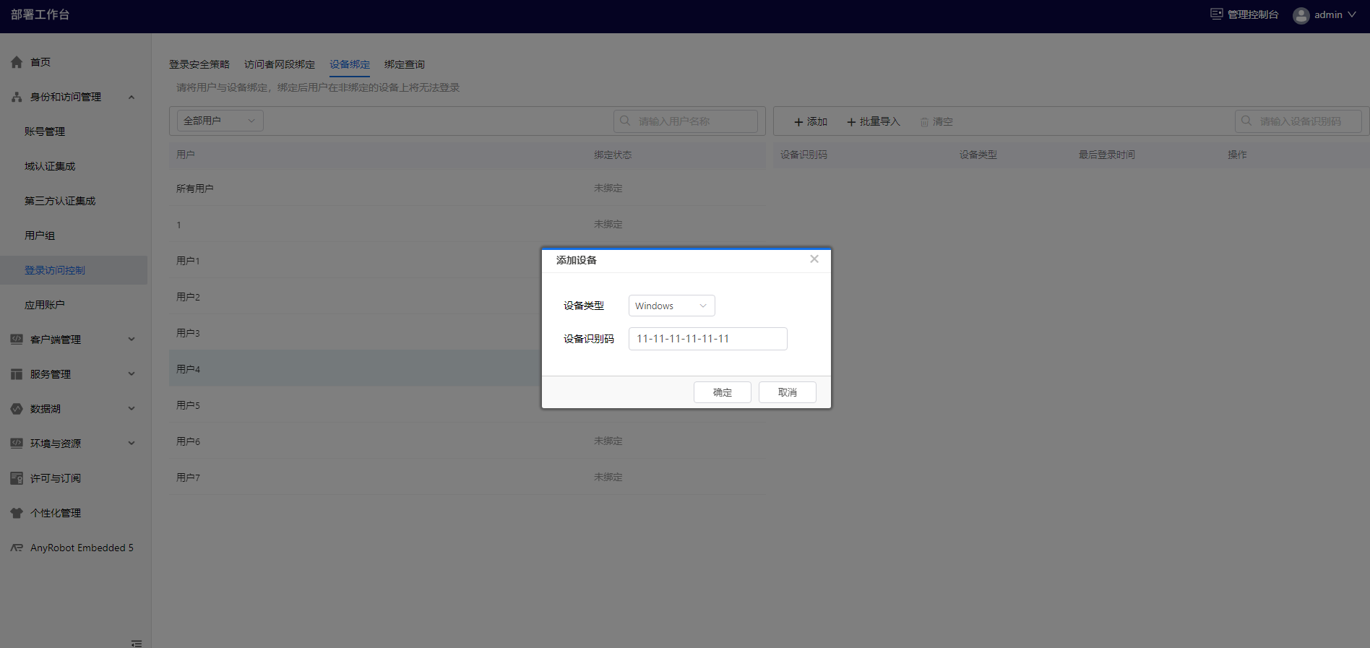Image resolution: width=1370 pixels, height=648 pixels.
Task: Open 应用账户 in the sidebar
Action: click(x=45, y=305)
